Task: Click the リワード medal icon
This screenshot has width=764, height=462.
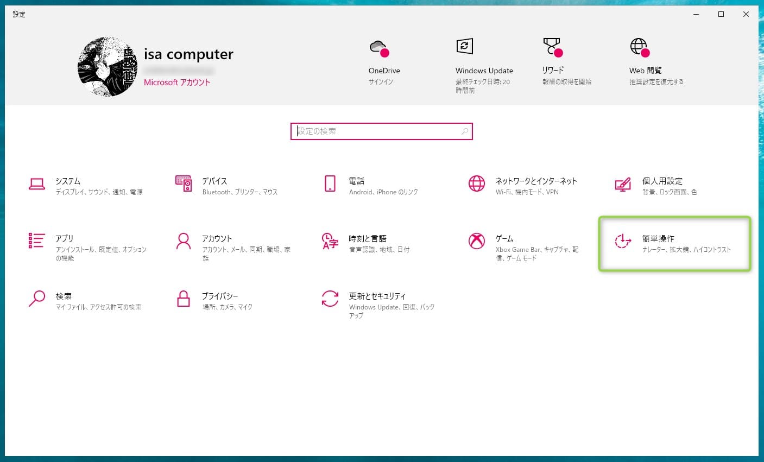Action: point(552,47)
